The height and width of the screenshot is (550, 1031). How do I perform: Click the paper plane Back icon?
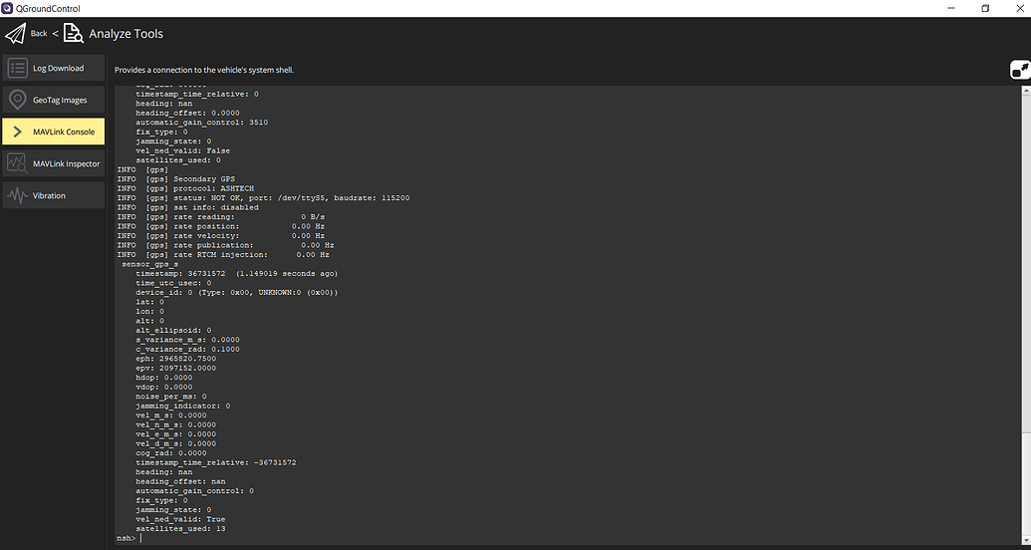pos(15,34)
